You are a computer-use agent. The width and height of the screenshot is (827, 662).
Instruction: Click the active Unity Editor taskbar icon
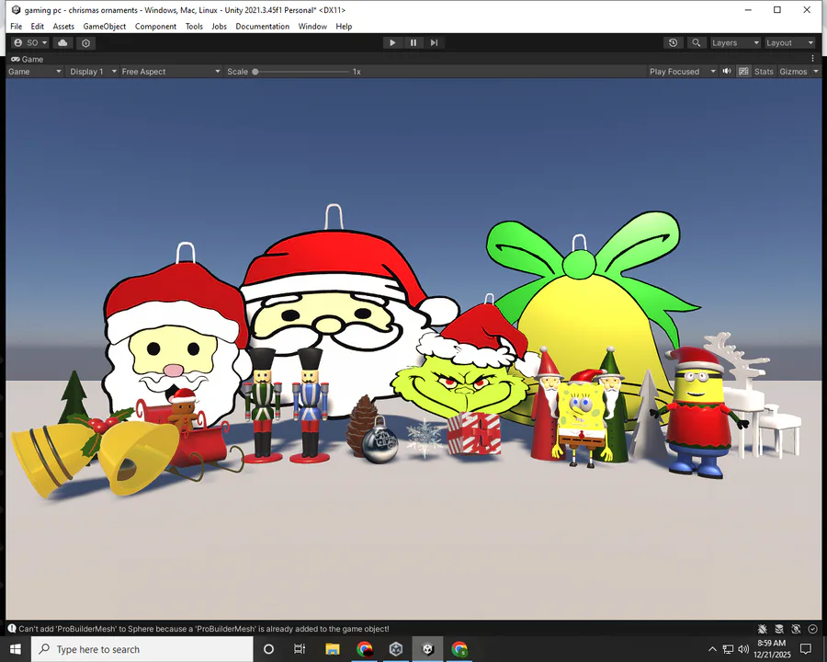pyautogui.click(x=427, y=649)
